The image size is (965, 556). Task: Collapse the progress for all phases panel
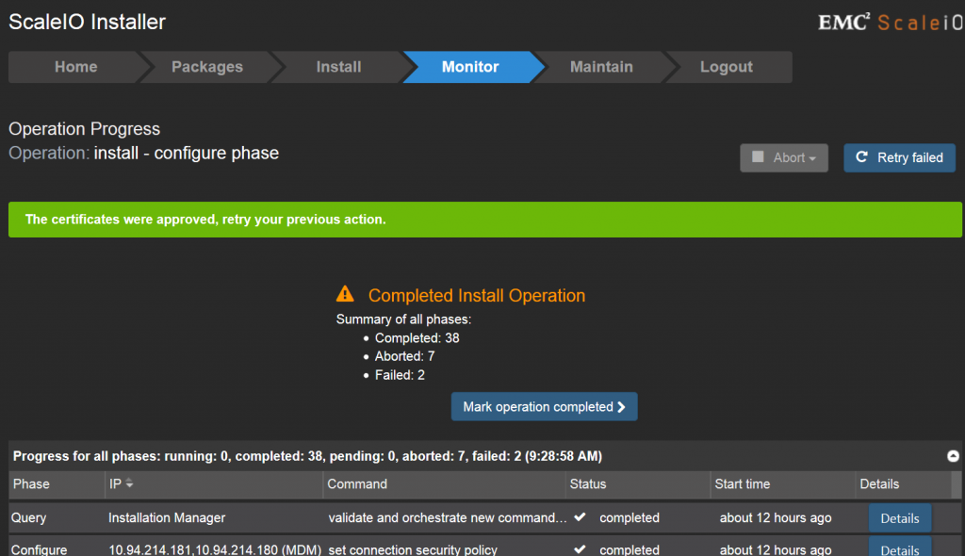[x=953, y=456]
